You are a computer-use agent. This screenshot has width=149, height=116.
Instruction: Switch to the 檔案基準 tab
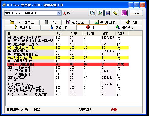click(75, 23)
